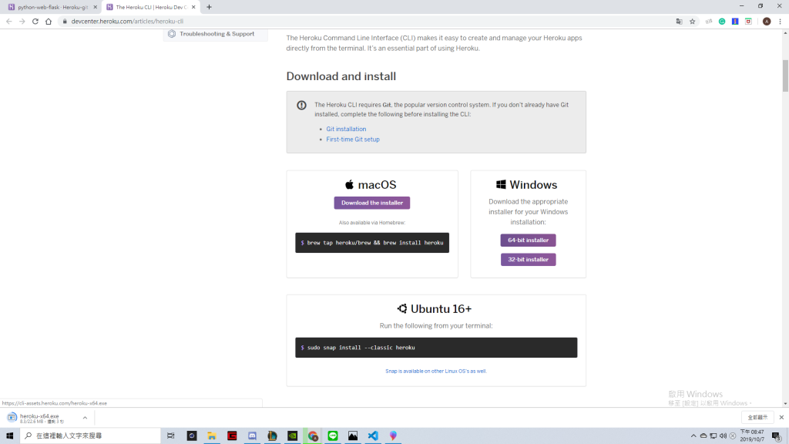Open the browser home page
The height and width of the screenshot is (444, 789).
click(49, 21)
